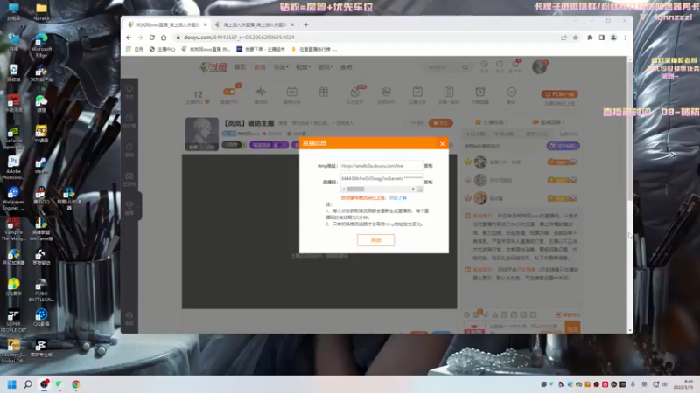The height and width of the screenshot is (393, 700).
Task: Open the 点此了解 blue link in dialog
Action: [398, 198]
